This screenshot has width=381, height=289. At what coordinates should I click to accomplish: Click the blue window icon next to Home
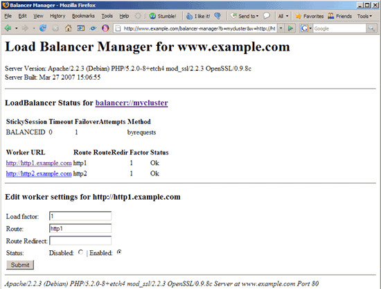coord(80,28)
